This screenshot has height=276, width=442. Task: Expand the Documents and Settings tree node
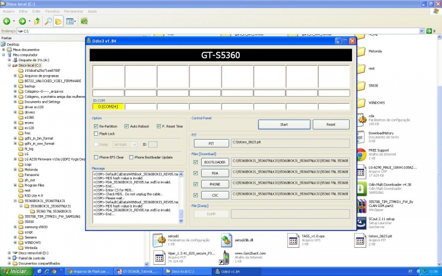15,102
